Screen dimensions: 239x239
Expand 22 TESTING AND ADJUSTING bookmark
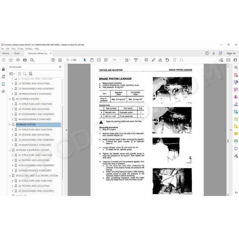click(13, 84)
